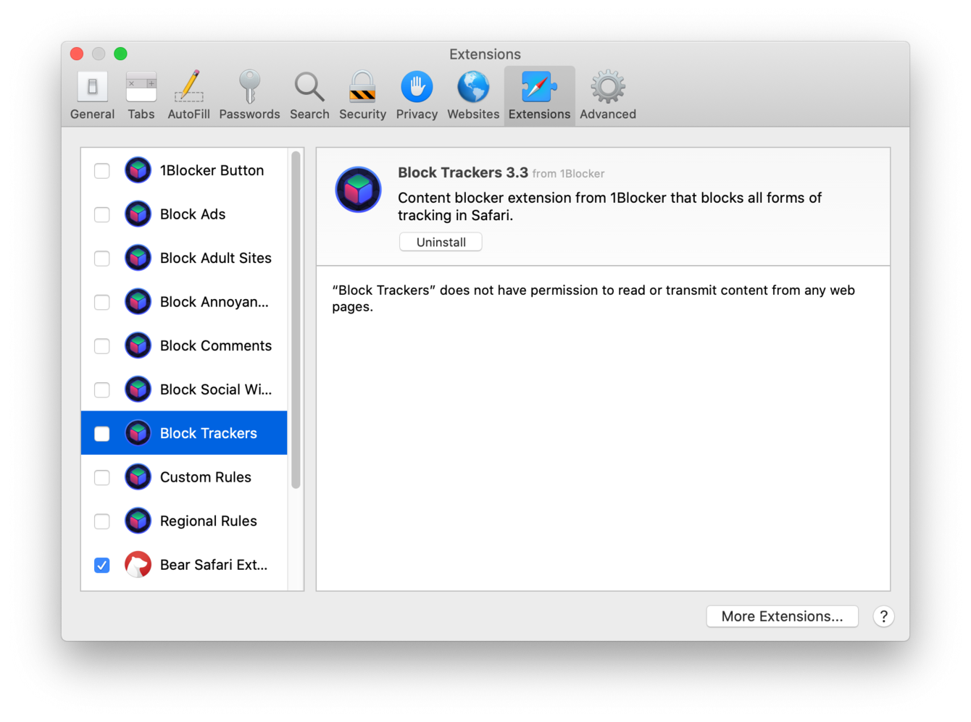This screenshot has height=722, width=971.
Task: Uninstall the Block Trackers extension
Action: (x=441, y=242)
